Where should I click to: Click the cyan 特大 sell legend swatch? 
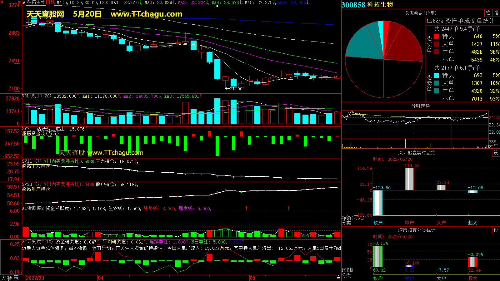click(x=436, y=76)
